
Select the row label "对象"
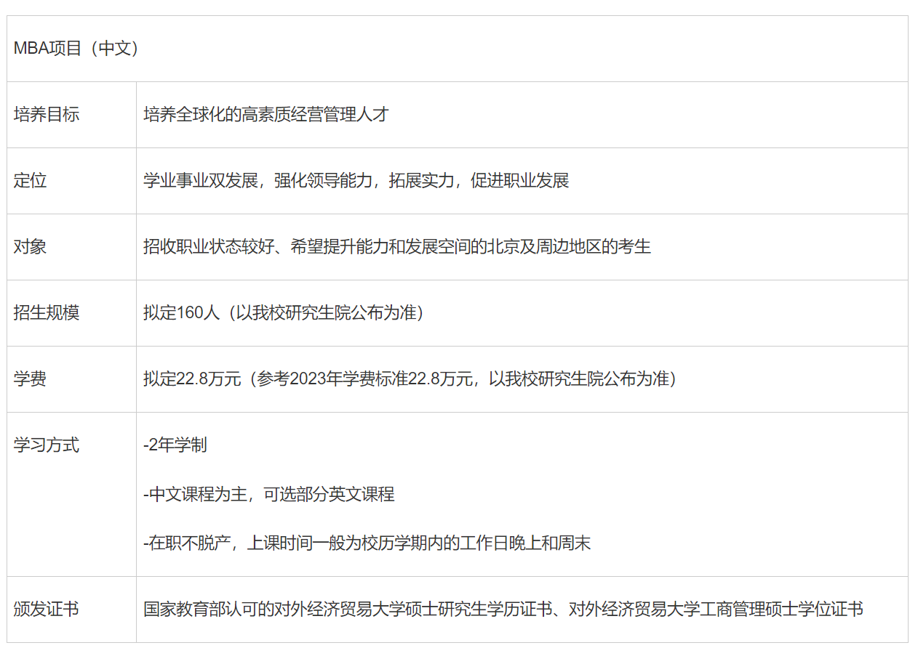30,247
